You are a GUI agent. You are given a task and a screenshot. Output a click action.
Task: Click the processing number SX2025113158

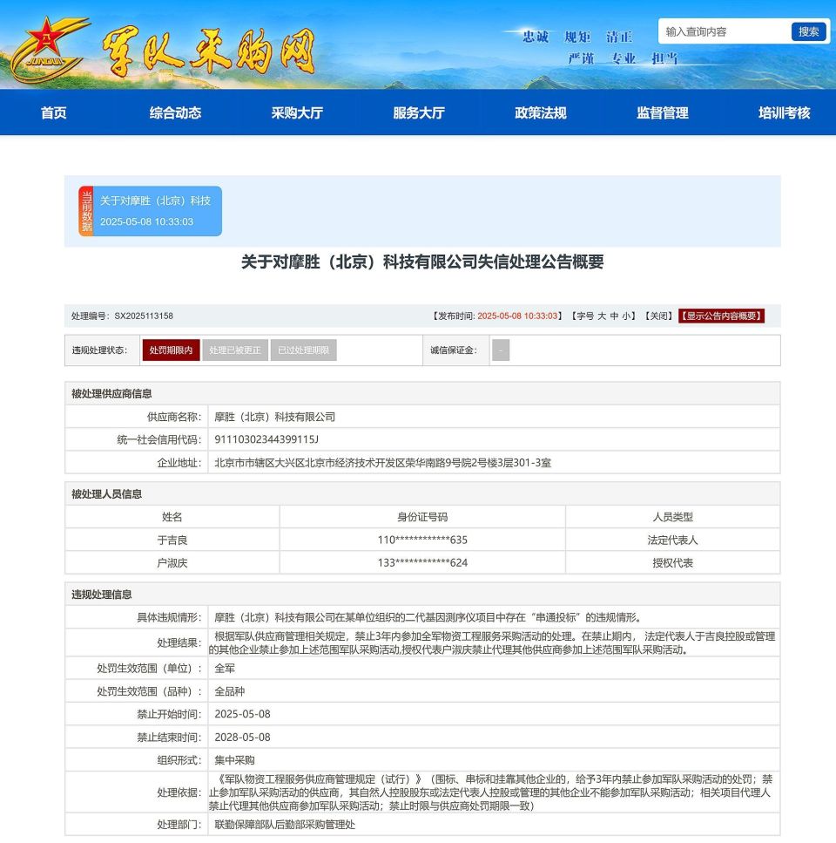click(x=144, y=316)
